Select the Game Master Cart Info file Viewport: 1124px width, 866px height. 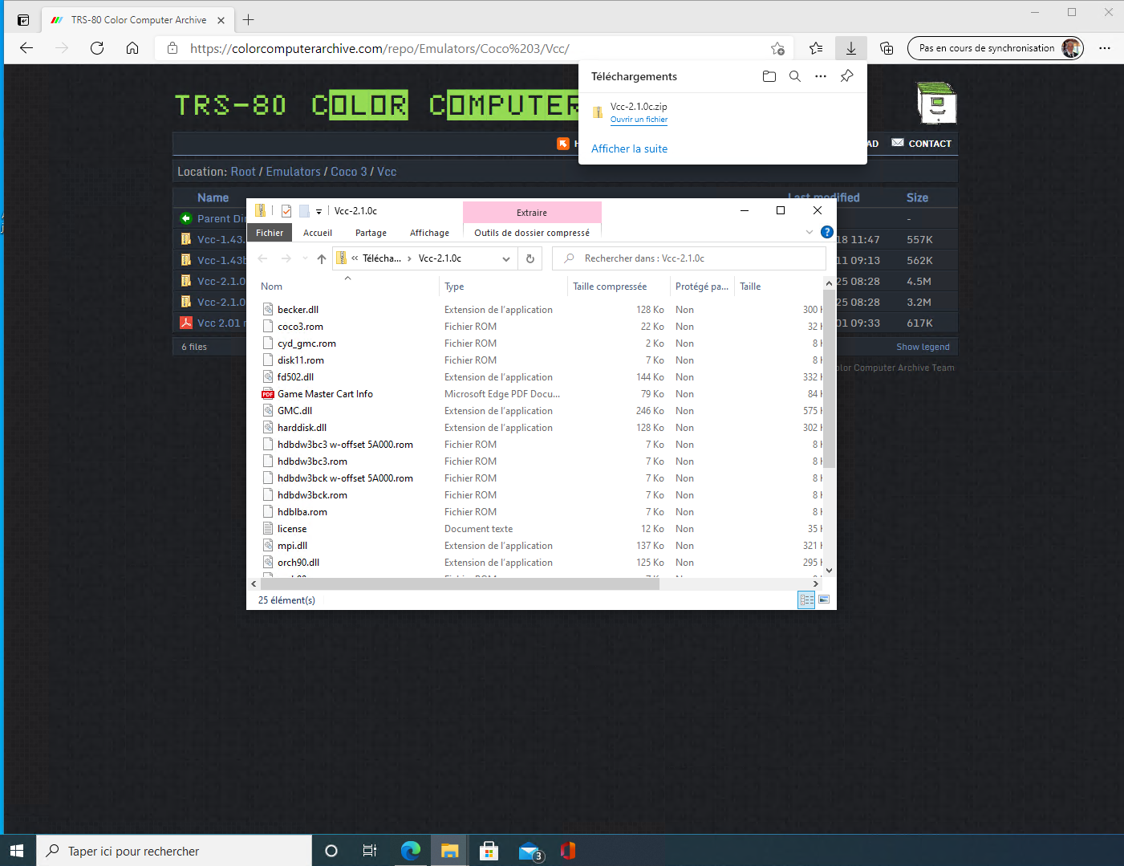click(x=325, y=394)
